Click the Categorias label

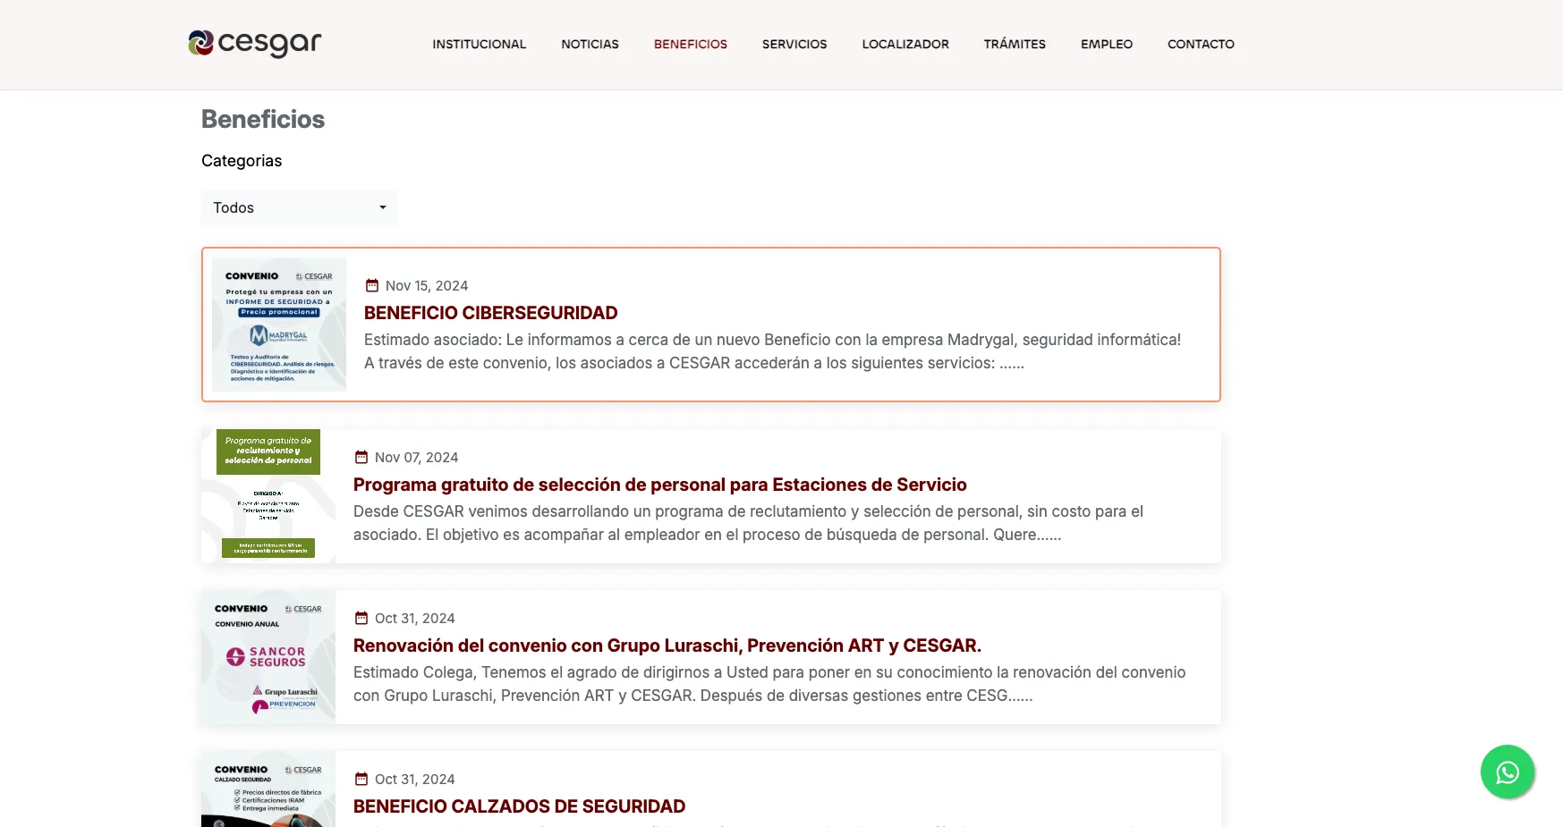[242, 161]
